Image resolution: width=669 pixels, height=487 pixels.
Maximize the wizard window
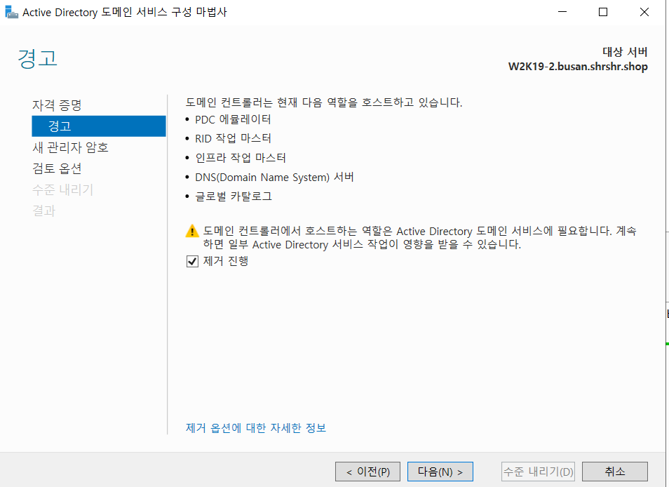point(603,12)
